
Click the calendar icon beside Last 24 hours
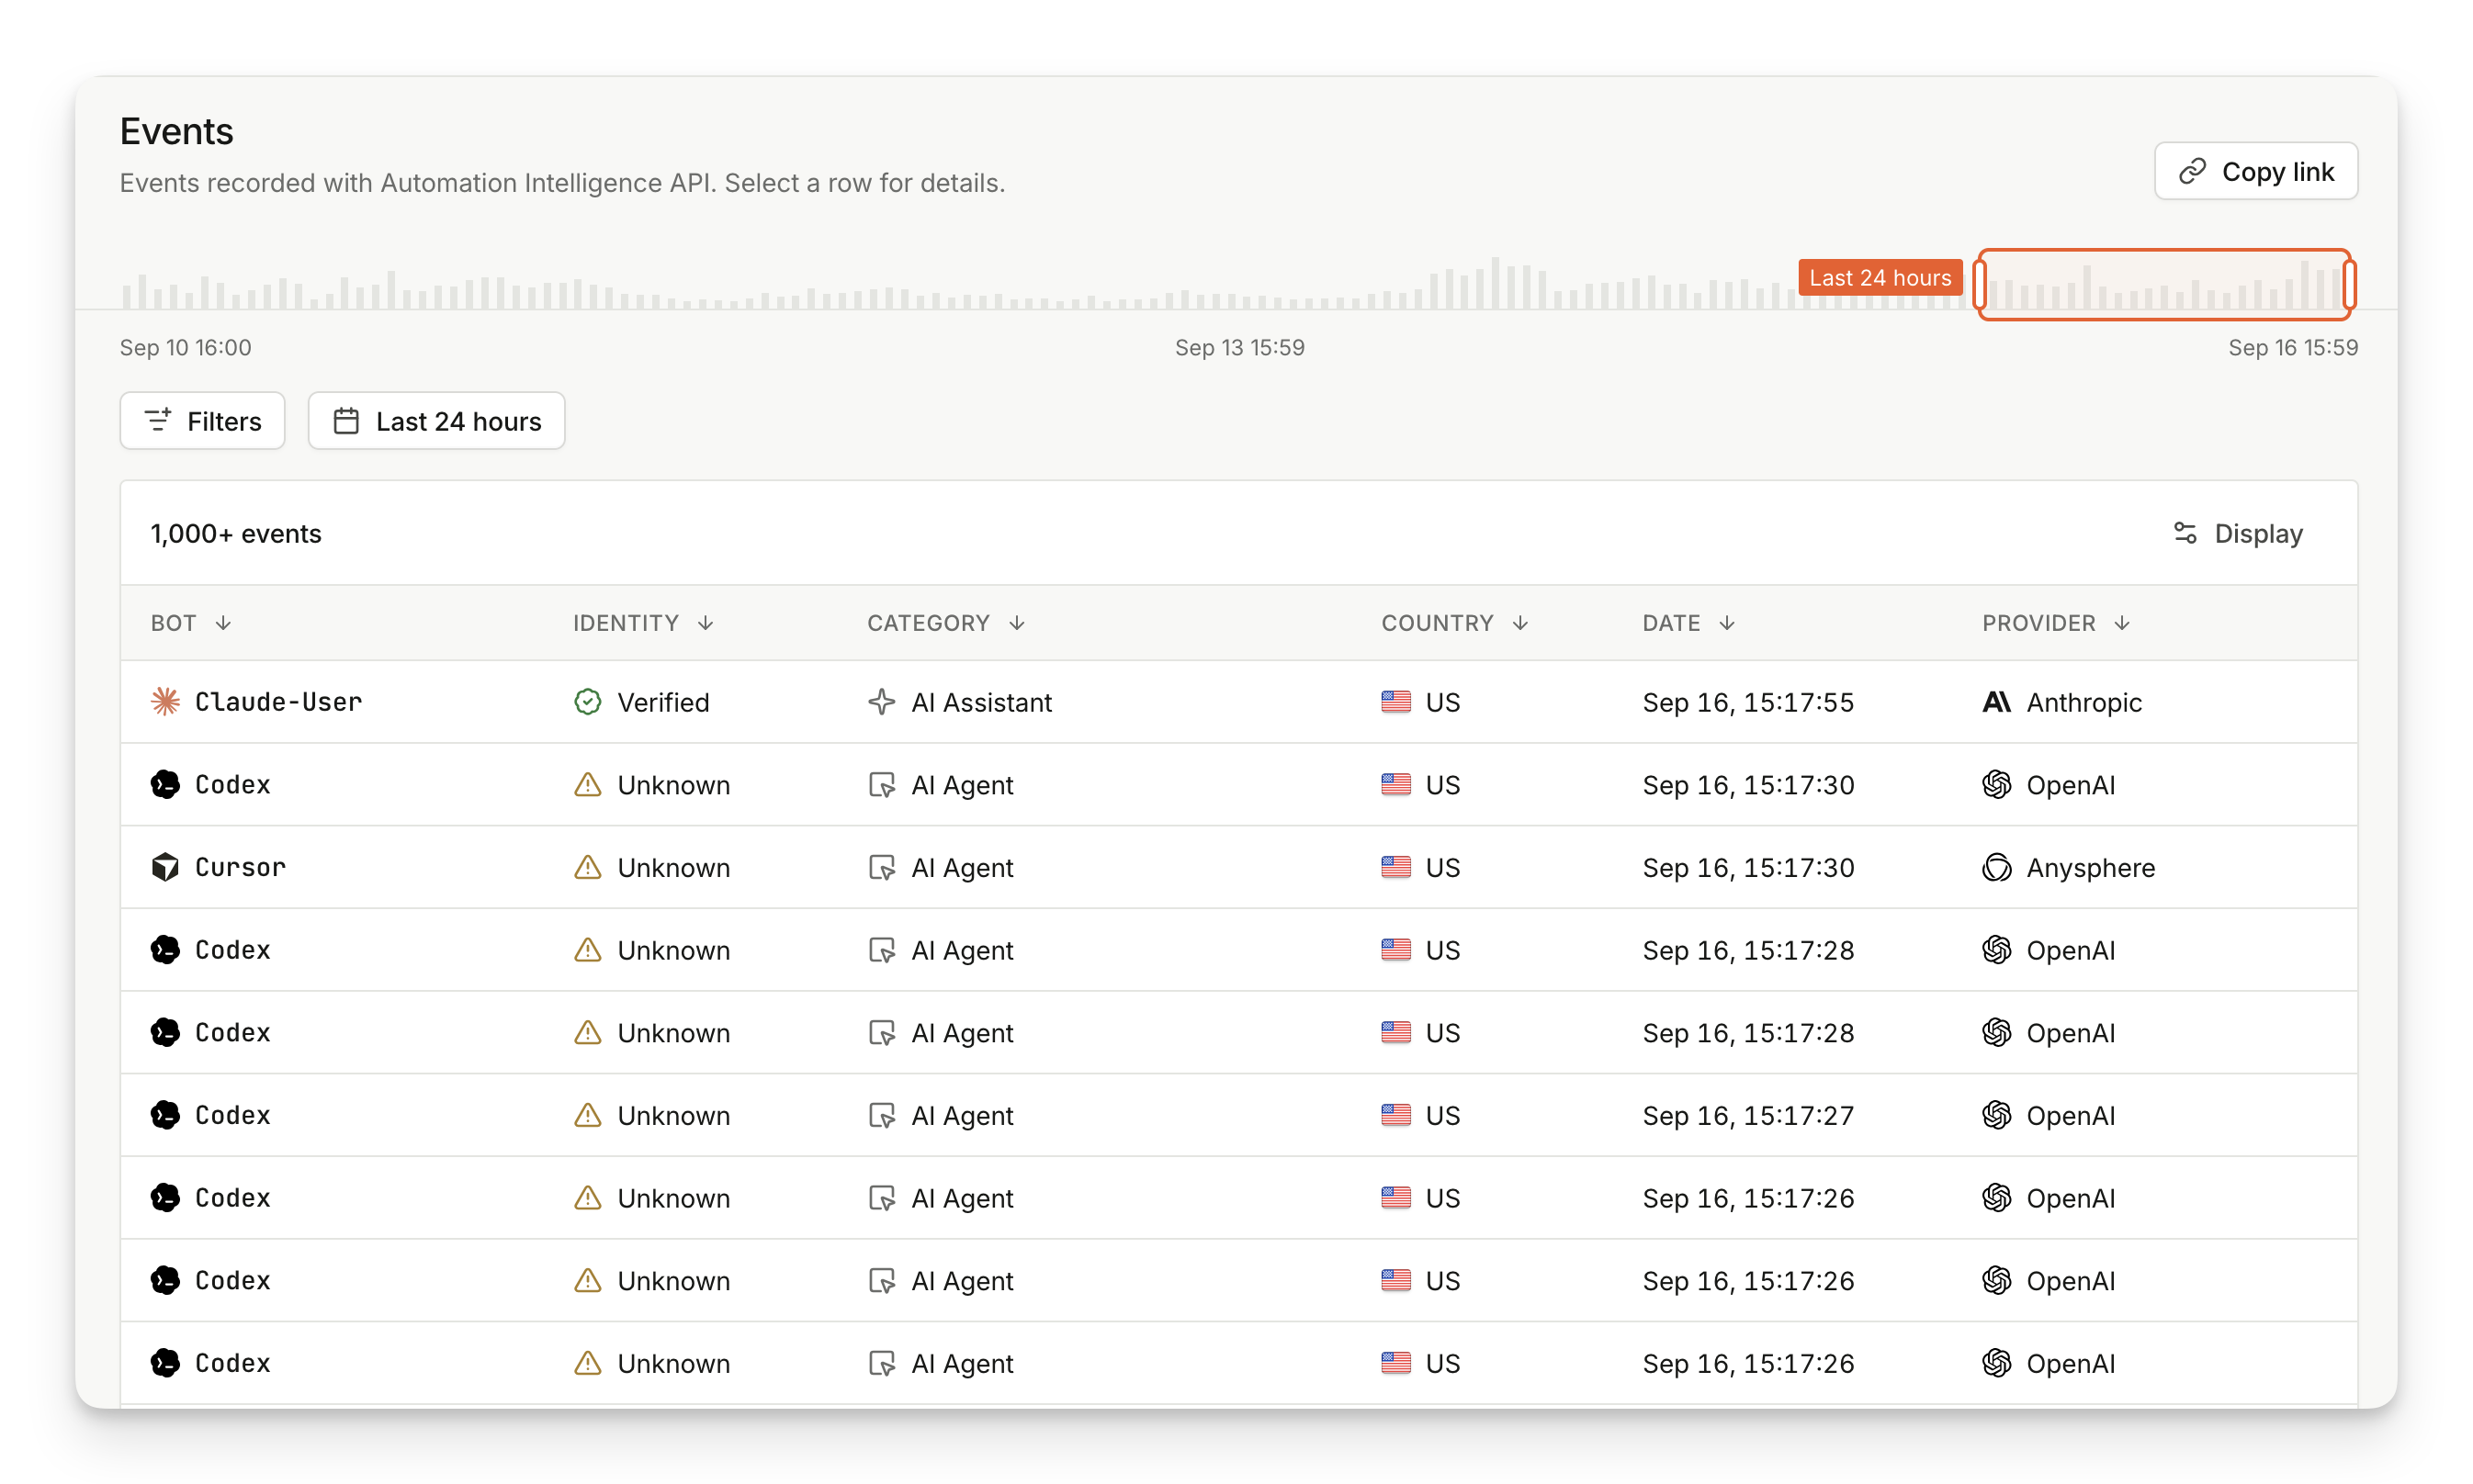(x=346, y=421)
